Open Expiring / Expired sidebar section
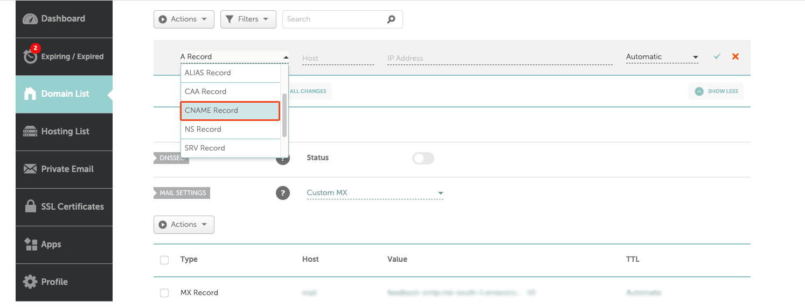This screenshot has height=308, width=805. point(64,56)
